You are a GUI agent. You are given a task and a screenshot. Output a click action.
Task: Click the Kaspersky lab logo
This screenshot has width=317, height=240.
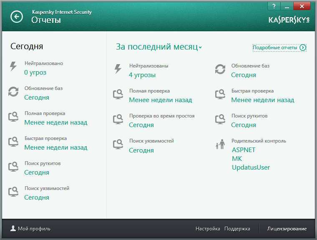(289, 20)
